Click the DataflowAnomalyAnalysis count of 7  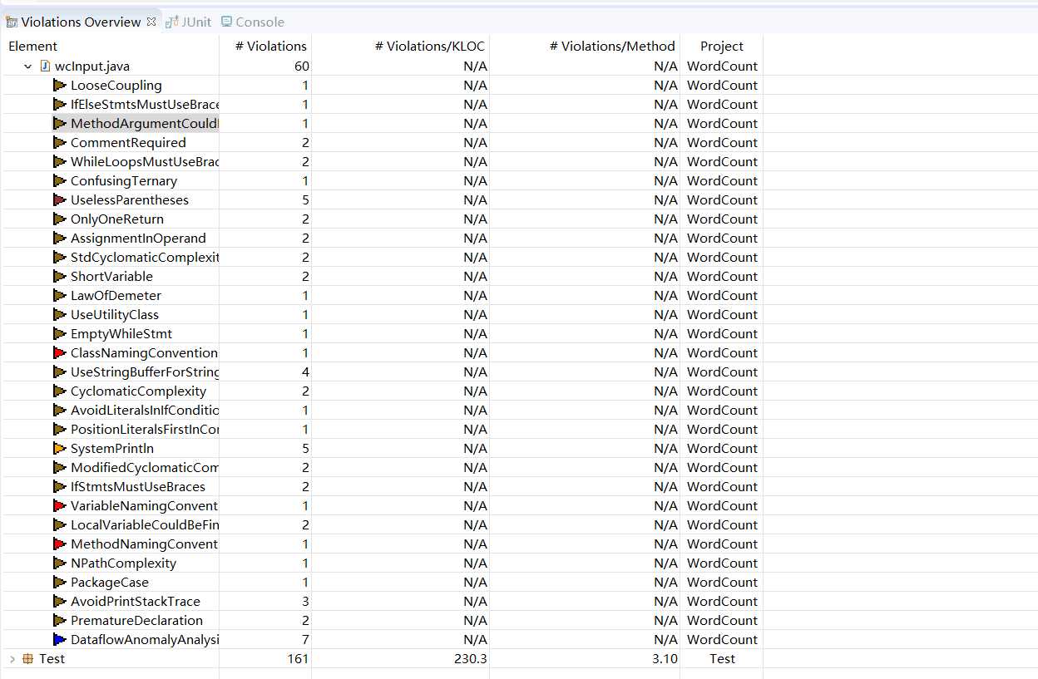(305, 640)
